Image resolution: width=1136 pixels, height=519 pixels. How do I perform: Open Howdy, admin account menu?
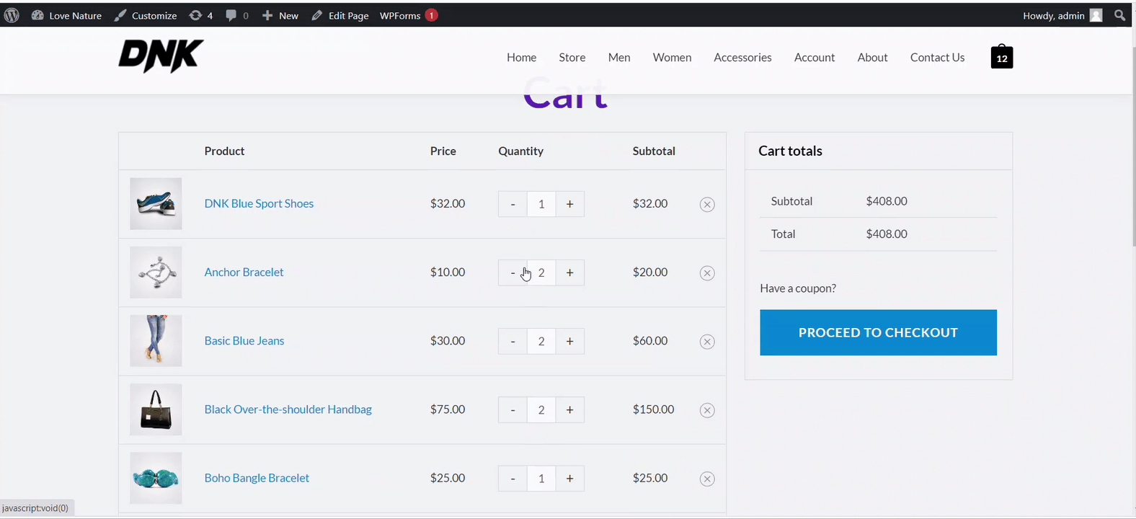1062,15
